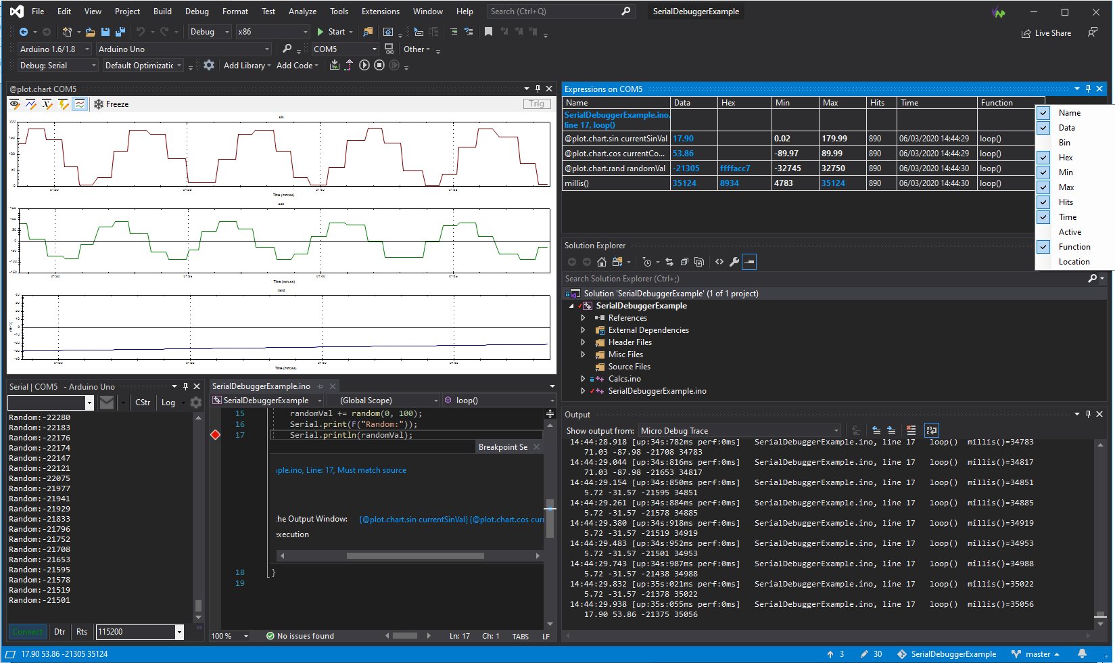Open the Analyze menu
The image size is (1115, 663).
pyautogui.click(x=302, y=12)
